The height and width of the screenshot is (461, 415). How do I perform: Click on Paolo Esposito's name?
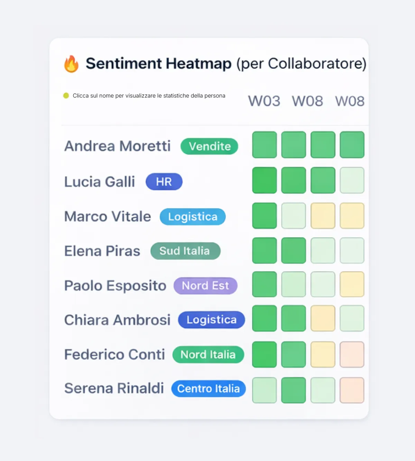pyautogui.click(x=115, y=286)
